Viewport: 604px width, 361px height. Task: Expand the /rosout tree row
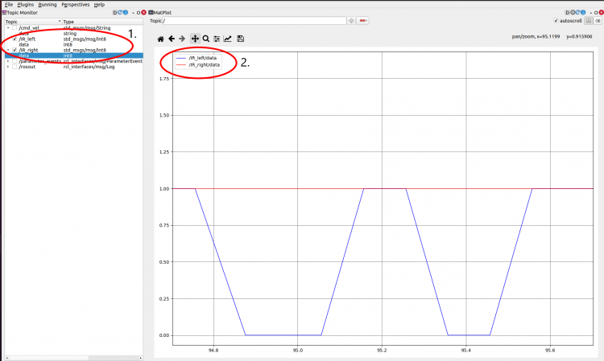tap(7, 66)
